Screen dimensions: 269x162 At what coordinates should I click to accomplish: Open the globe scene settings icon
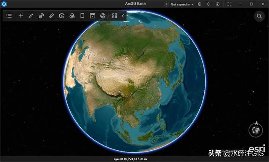click(x=103, y=16)
